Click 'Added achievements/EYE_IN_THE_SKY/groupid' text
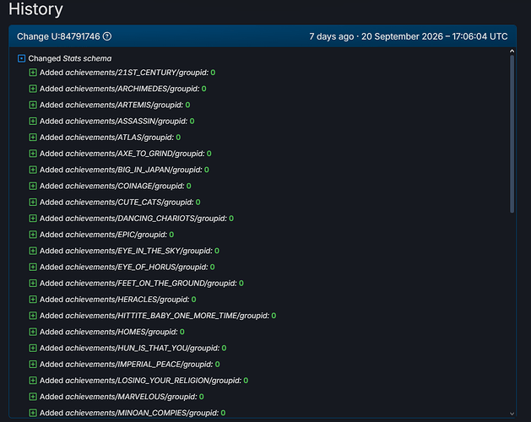 coord(126,251)
